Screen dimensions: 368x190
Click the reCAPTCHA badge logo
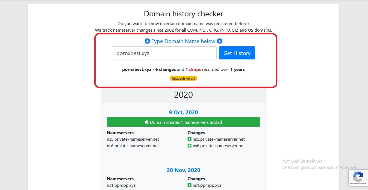358,177
